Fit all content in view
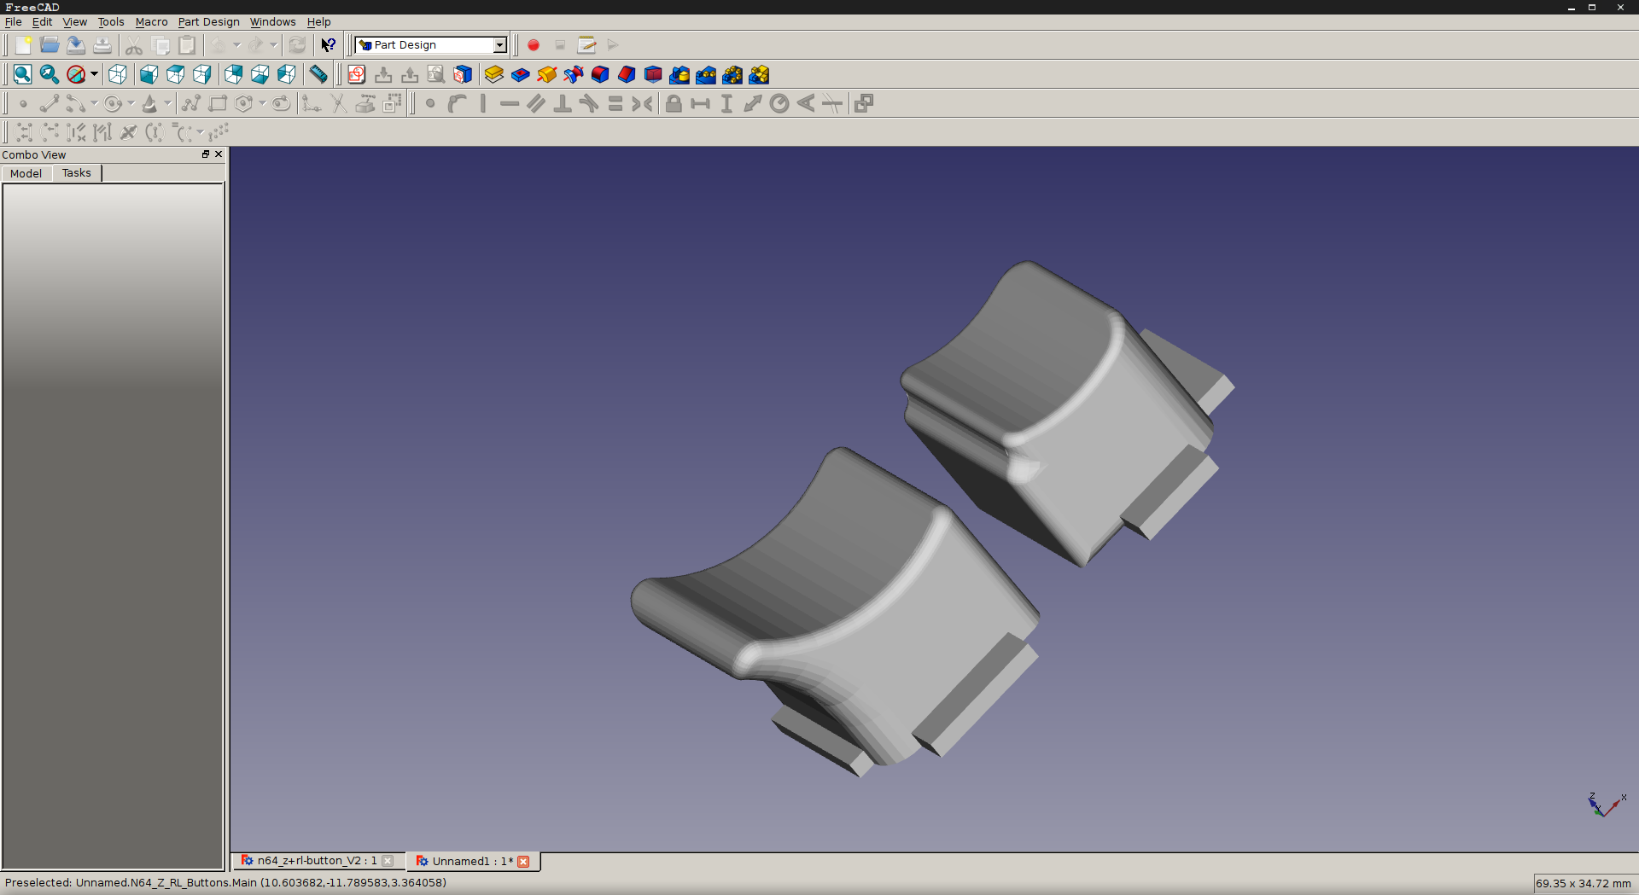This screenshot has height=895, width=1639. coord(23,75)
